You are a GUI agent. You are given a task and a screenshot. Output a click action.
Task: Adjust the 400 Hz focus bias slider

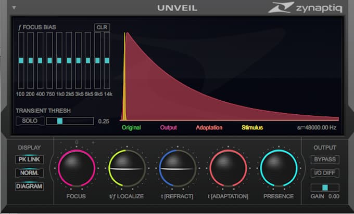point(40,60)
